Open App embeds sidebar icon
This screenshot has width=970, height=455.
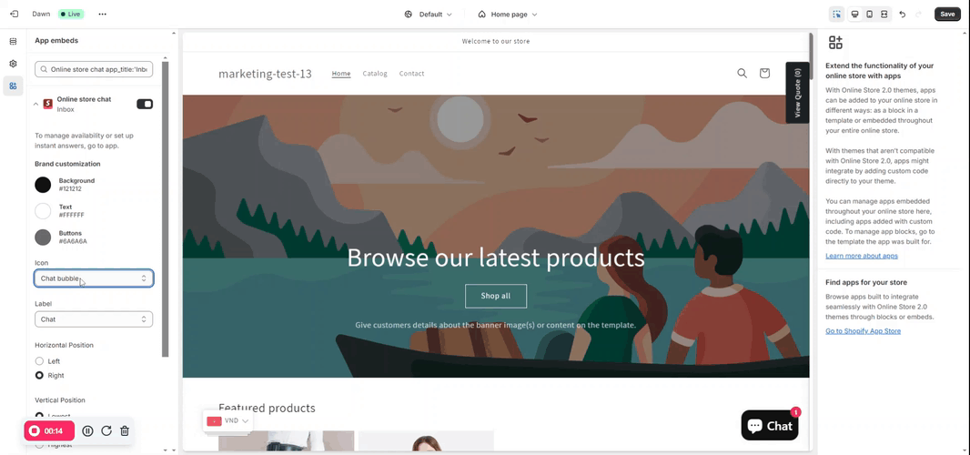pos(13,86)
